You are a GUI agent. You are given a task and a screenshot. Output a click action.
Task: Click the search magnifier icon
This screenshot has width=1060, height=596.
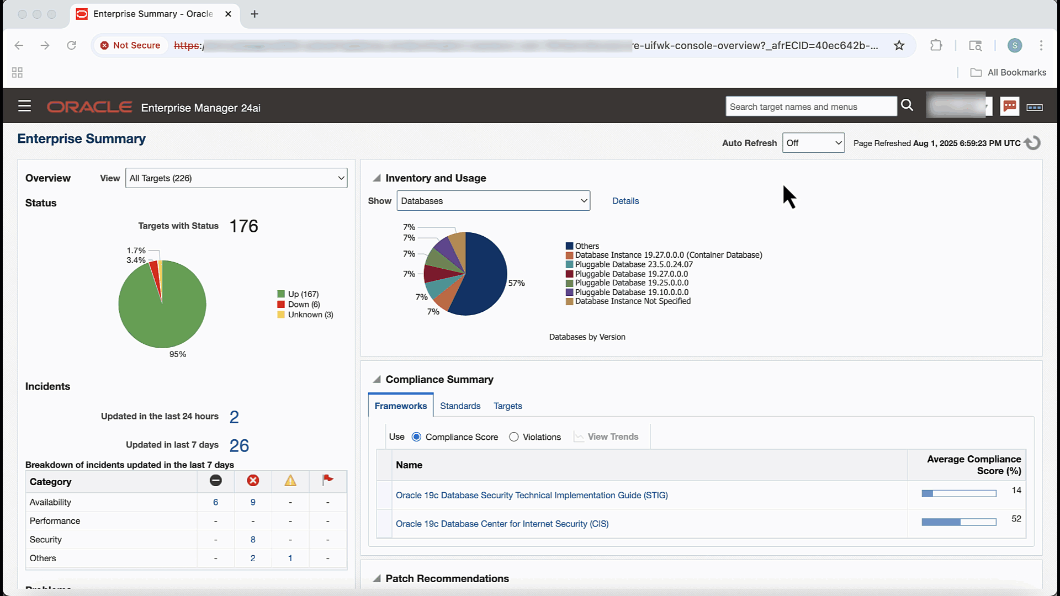click(x=907, y=105)
